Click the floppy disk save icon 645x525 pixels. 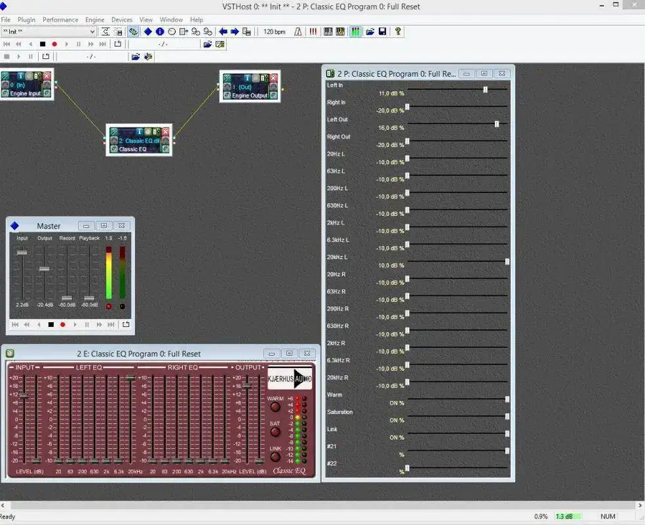(x=382, y=31)
